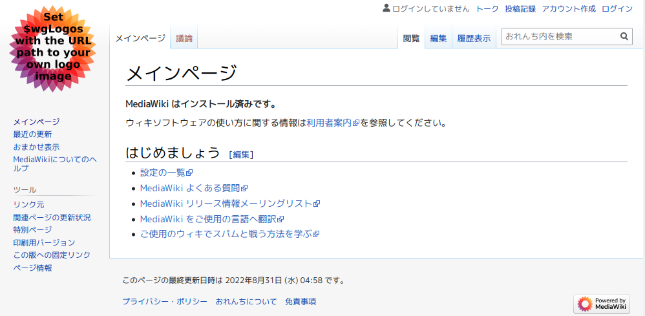Click the アカウント作成 link
This screenshot has width=645, height=316.
569,9
